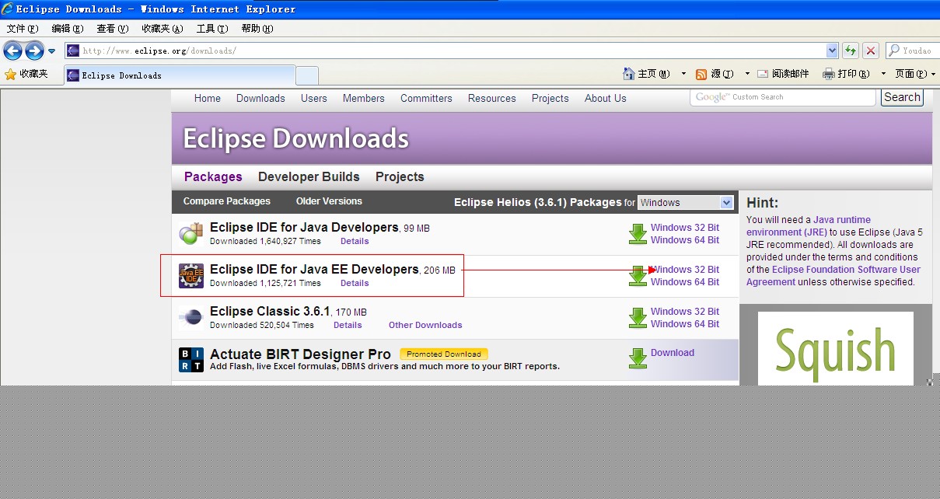The image size is (940, 499).
Task: Open the 帮助 menu
Action: tap(257, 29)
